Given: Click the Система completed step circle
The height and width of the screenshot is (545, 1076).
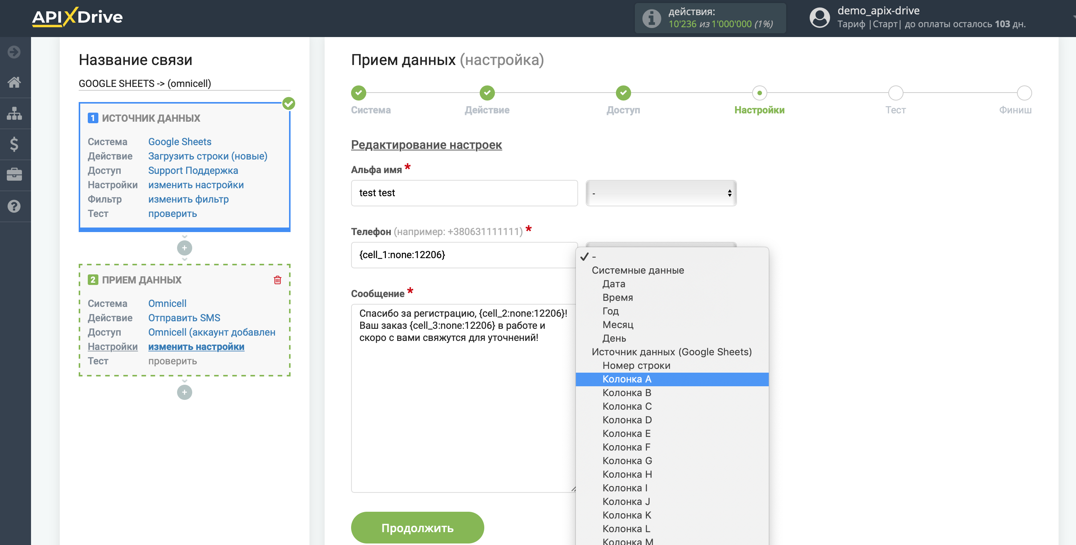Looking at the screenshot, I should (358, 93).
